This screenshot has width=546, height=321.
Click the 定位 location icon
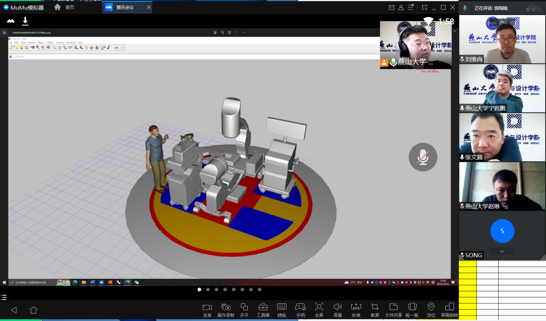point(431,307)
